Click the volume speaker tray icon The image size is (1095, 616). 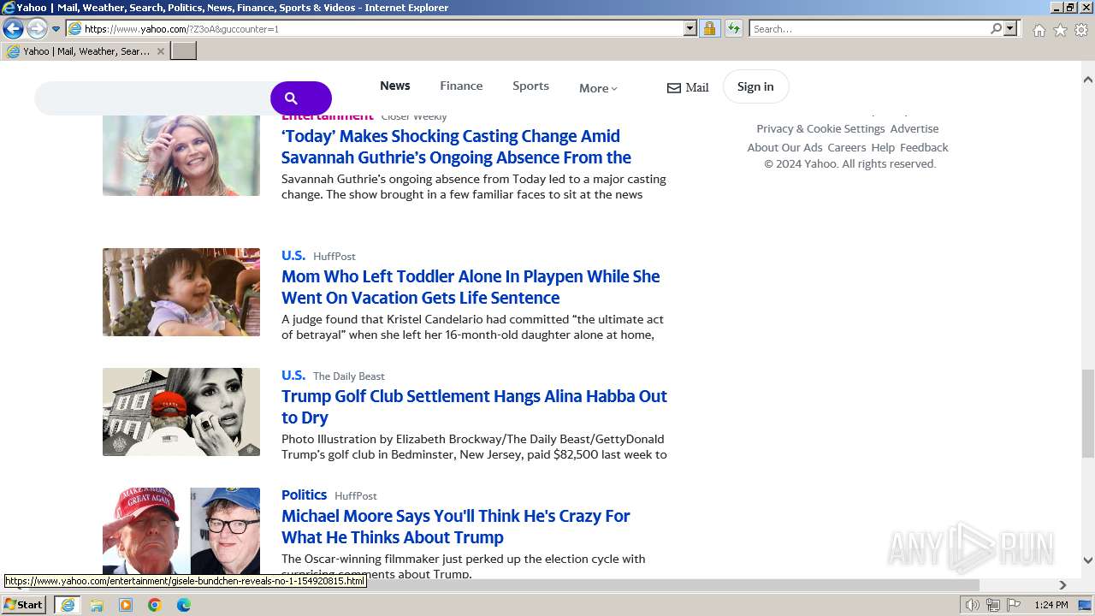point(973,605)
